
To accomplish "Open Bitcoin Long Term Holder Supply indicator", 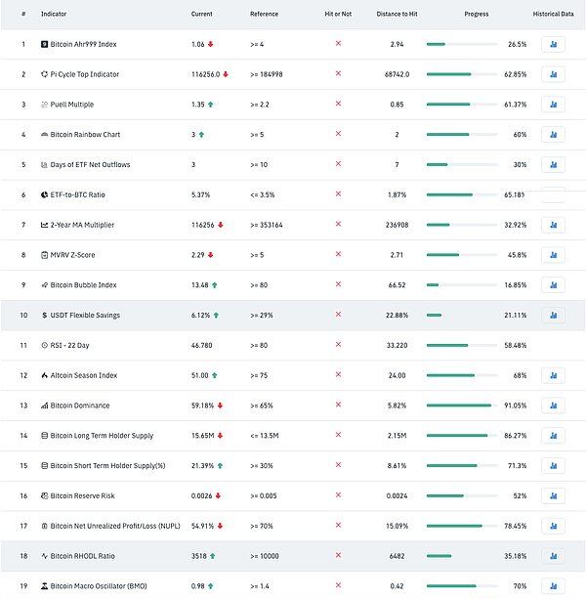I will pos(102,436).
